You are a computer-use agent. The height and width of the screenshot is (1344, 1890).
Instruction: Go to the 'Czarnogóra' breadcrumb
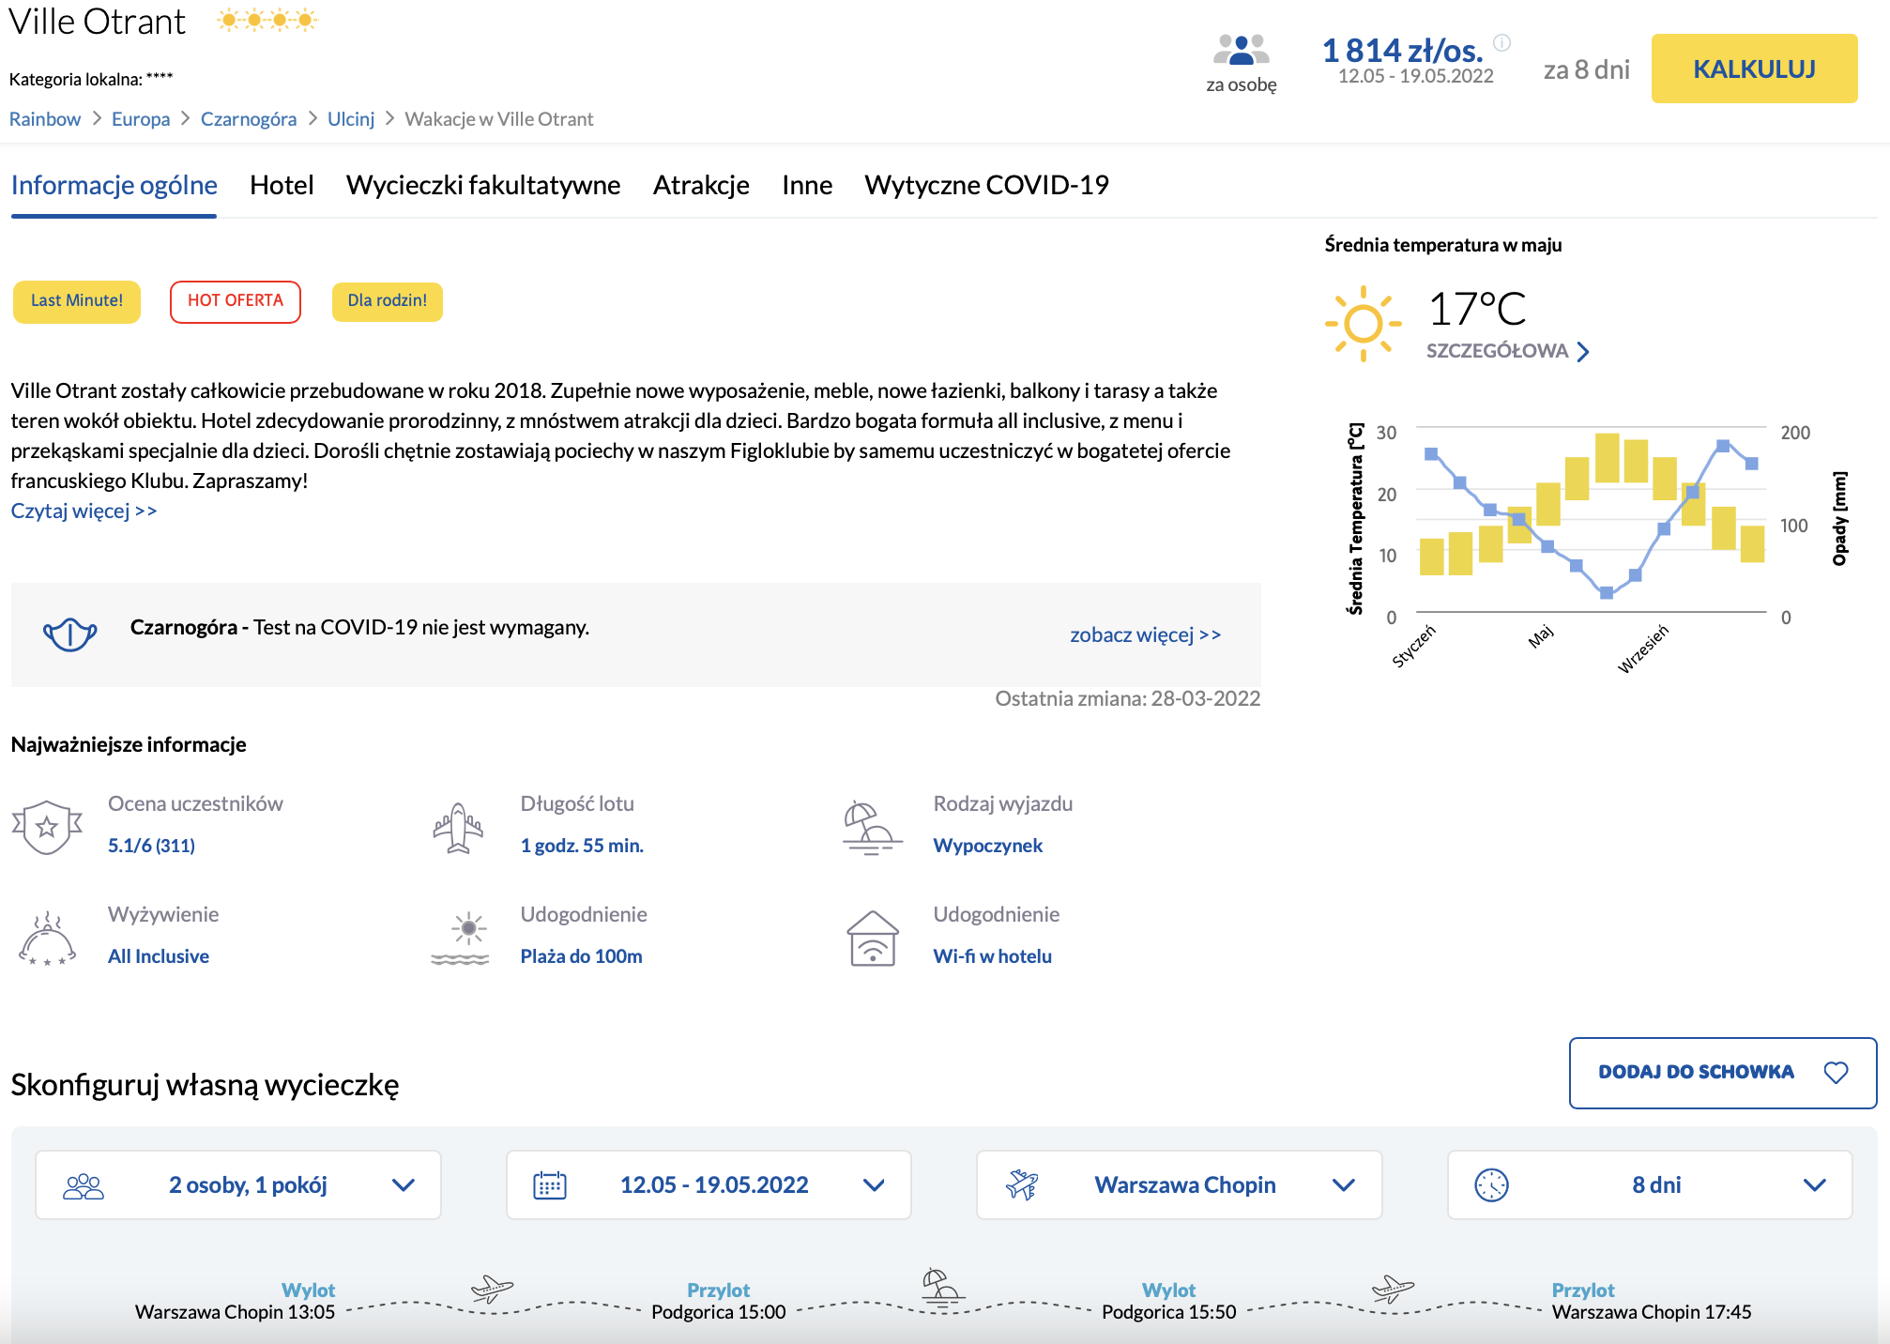point(249,119)
